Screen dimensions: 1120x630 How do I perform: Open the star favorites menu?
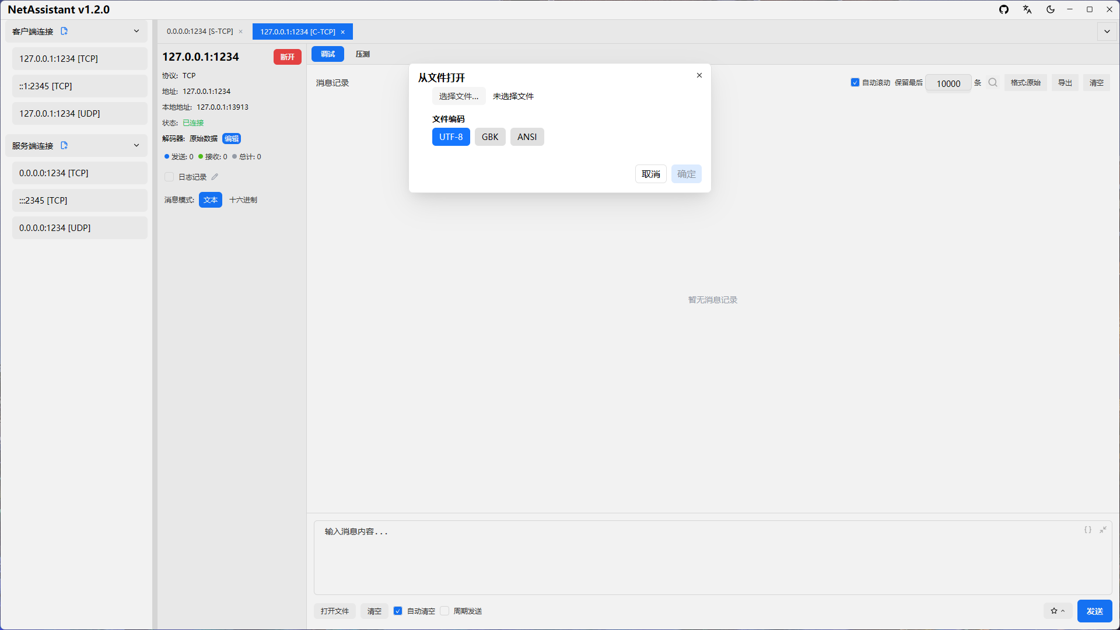click(1058, 611)
